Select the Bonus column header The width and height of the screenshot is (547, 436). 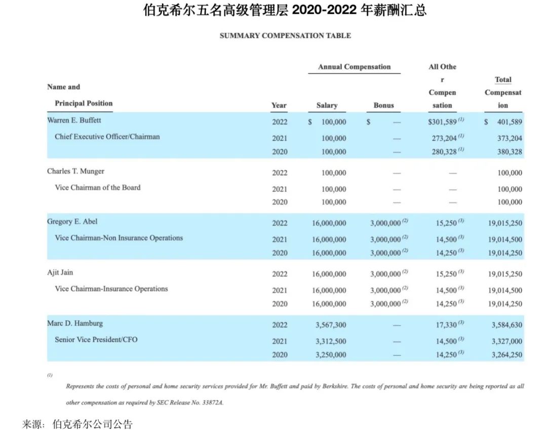[x=383, y=105]
